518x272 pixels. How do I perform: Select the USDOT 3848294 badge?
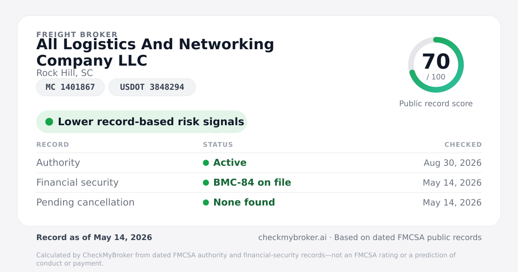click(152, 87)
